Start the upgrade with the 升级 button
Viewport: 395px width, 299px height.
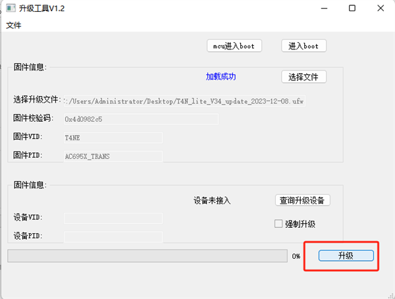pos(346,256)
